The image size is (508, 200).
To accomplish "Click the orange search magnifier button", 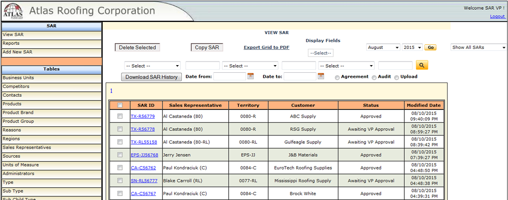I will tap(422, 65).
